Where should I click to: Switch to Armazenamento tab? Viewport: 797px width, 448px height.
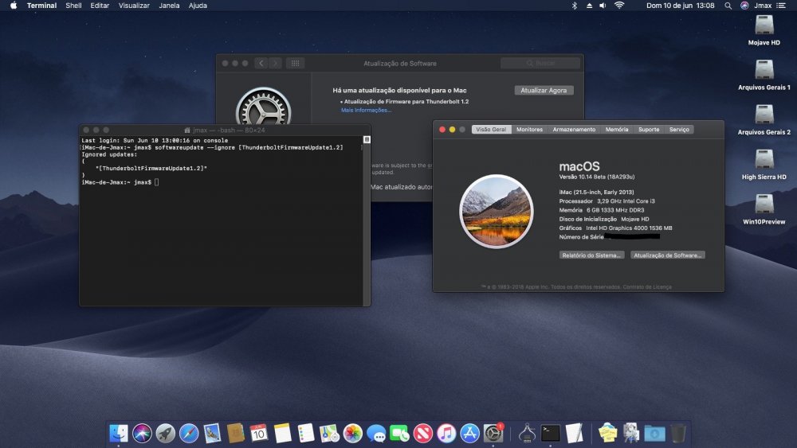[x=574, y=130]
